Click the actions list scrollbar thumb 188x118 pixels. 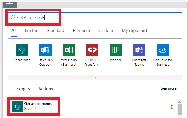click(179, 110)
